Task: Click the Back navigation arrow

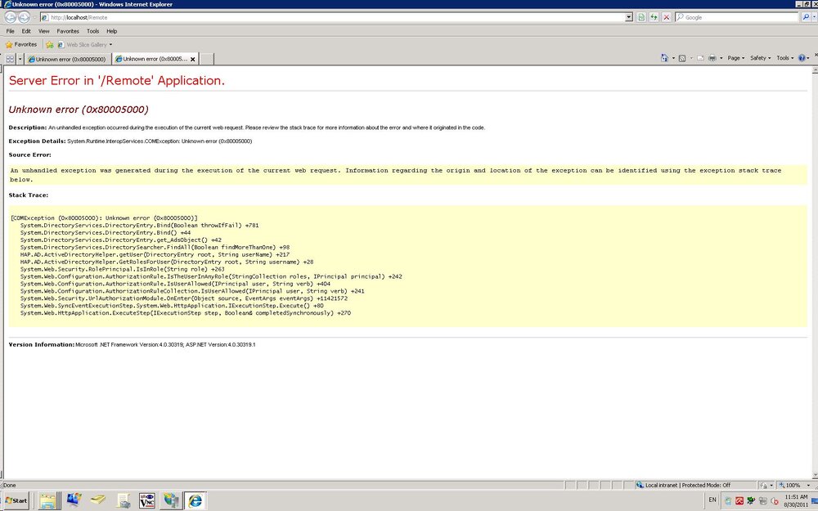Action: point(11,17)
